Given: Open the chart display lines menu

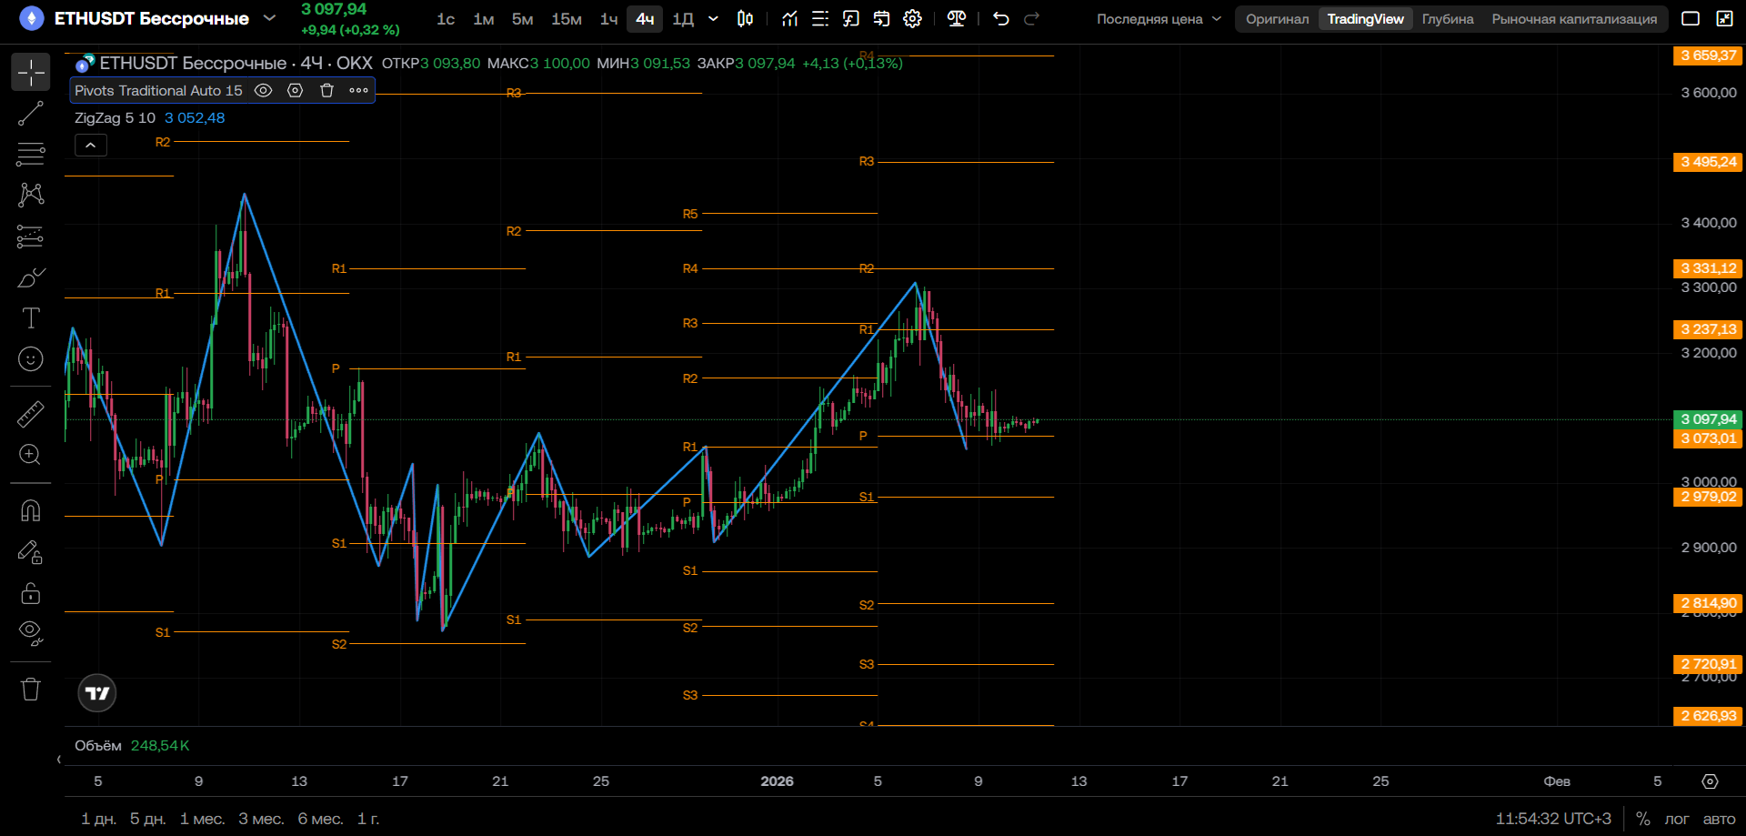Looking at the screenshot, I should [820, 19].
